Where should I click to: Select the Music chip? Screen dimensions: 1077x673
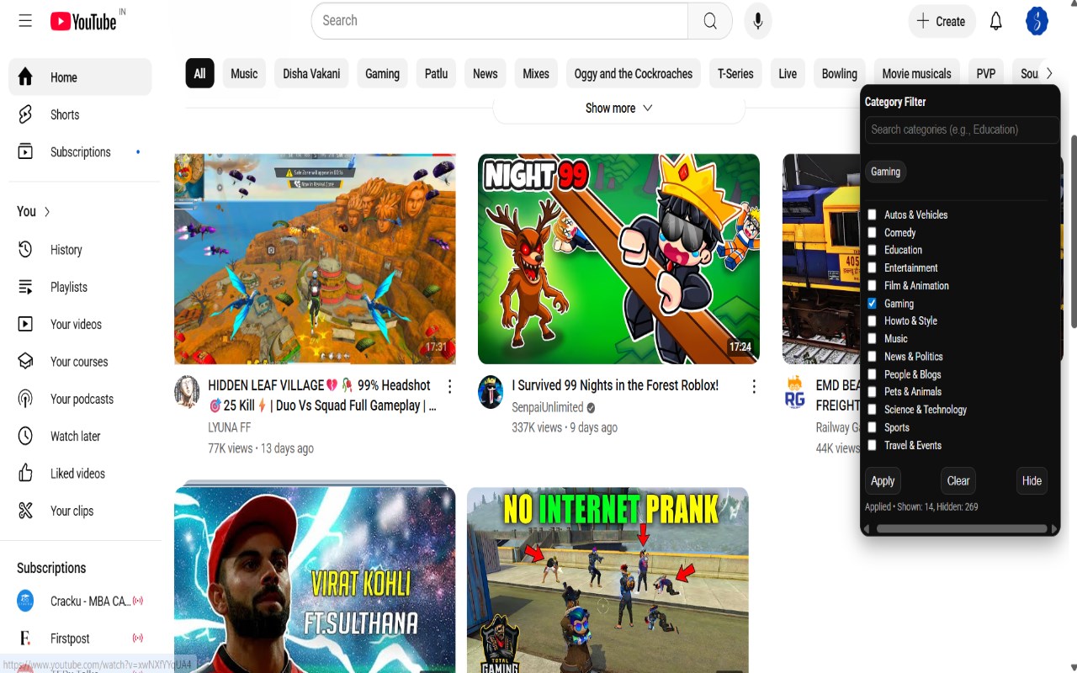pos(244,74)
